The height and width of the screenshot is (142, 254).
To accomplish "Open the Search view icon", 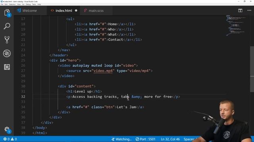I will (x=7, y=26).
